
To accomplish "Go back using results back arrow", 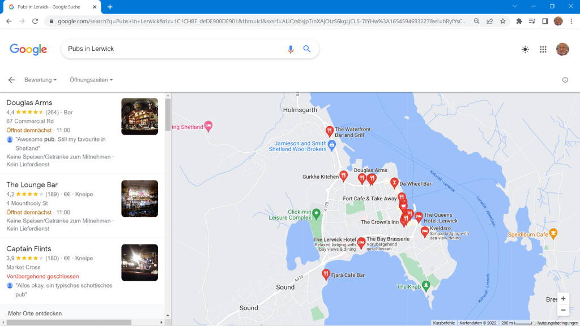I will pos(11,80).
